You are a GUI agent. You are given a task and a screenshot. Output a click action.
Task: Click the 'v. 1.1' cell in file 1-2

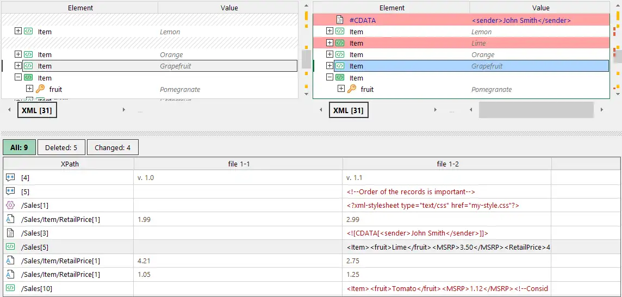(447, 177)
